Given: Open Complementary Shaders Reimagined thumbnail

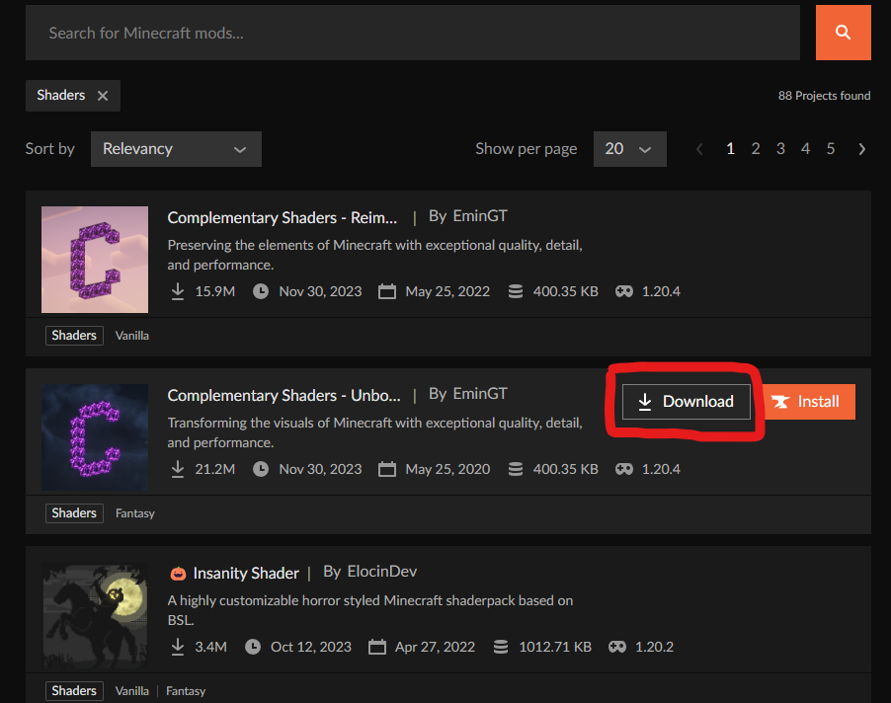Looking at the screenshot, I should point(95,260).
